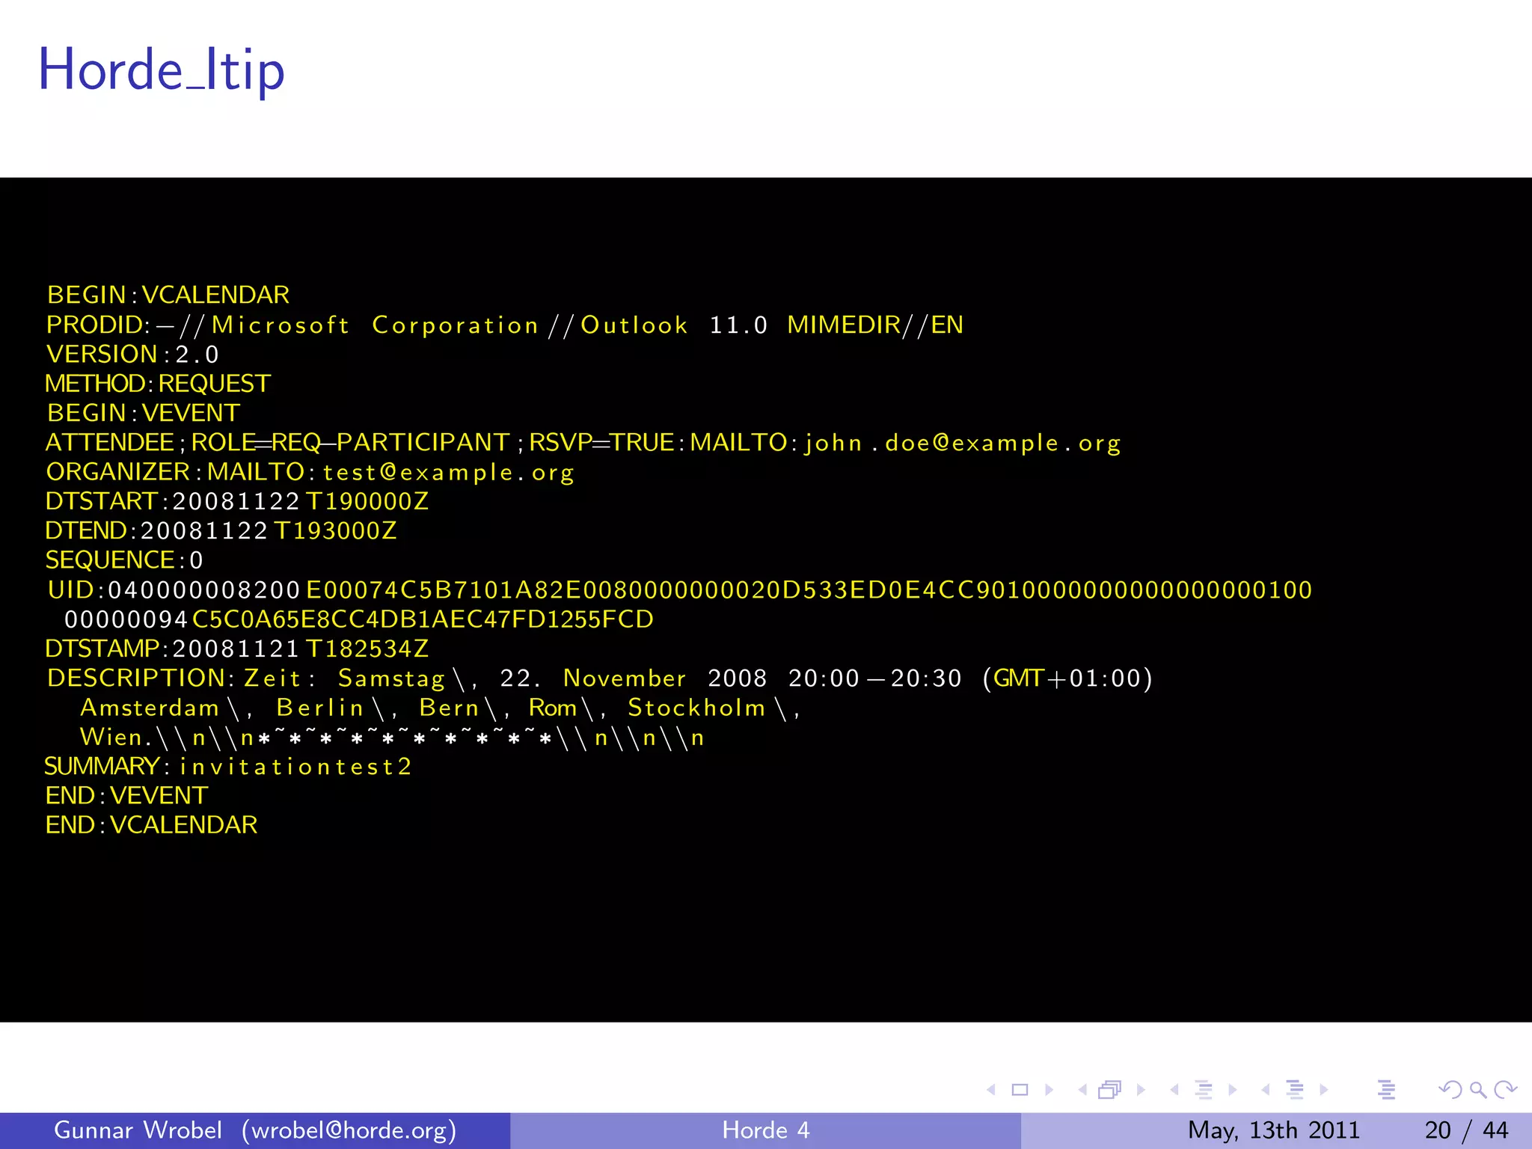Click the subsection navigation lines icon
The image size is (1532, 1149).
[1204, 1090]
